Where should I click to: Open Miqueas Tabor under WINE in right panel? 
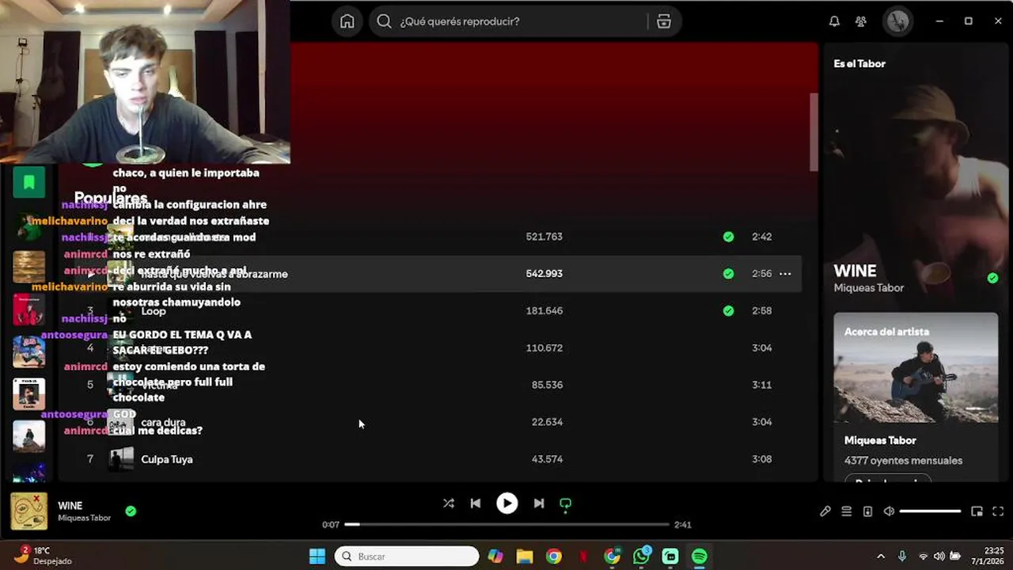click(x=868, y=288)
